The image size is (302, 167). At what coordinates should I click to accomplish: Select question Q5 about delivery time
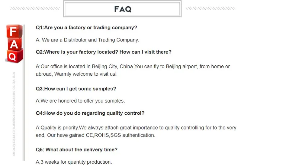coord(76,150)
